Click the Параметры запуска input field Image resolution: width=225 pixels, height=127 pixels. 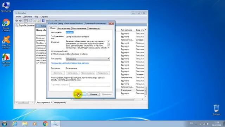tap(90, 85)
